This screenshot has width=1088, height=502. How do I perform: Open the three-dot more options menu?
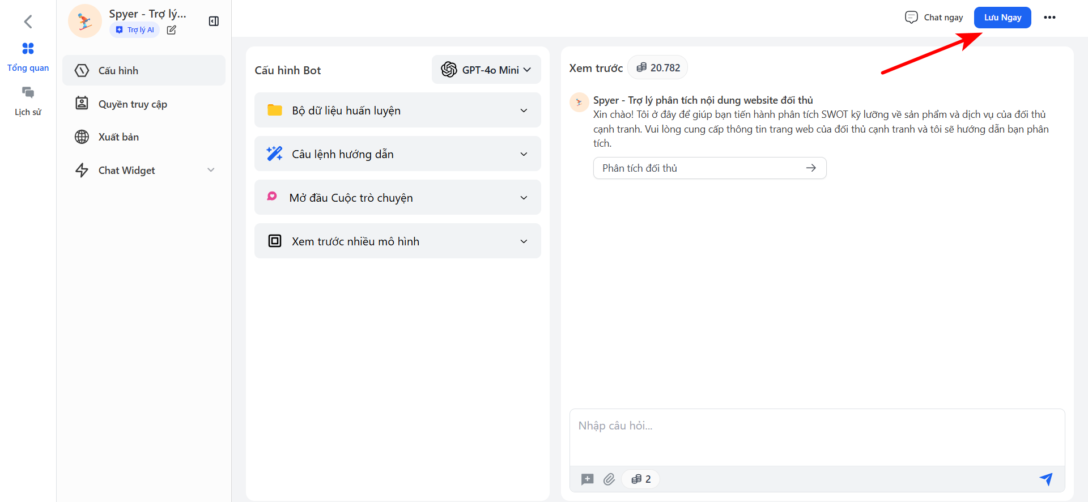[x=1049, y=18]
